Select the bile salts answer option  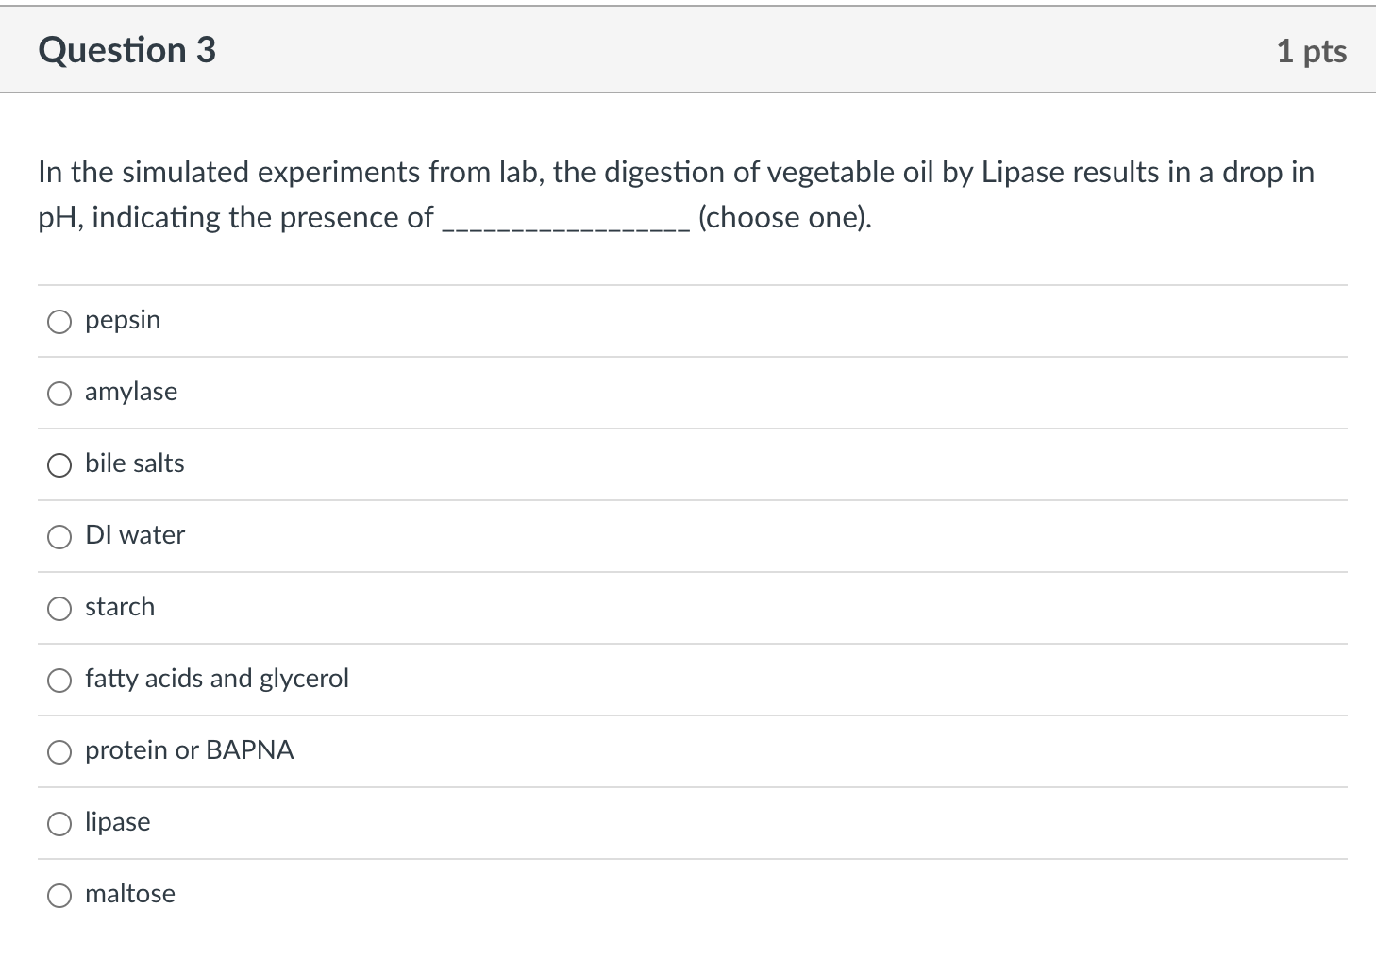59,464
